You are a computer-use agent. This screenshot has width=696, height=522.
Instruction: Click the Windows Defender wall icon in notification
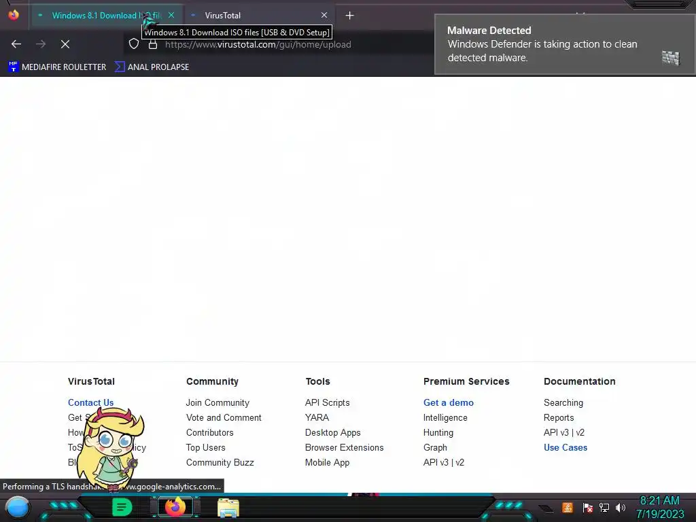point(671,58)
